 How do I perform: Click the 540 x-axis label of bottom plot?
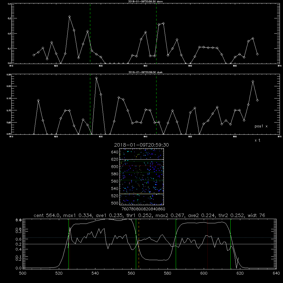[x=95, y=273]
